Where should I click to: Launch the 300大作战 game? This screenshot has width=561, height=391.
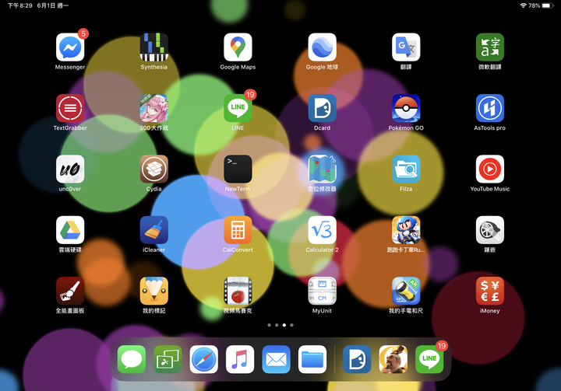tap(153, 108)
